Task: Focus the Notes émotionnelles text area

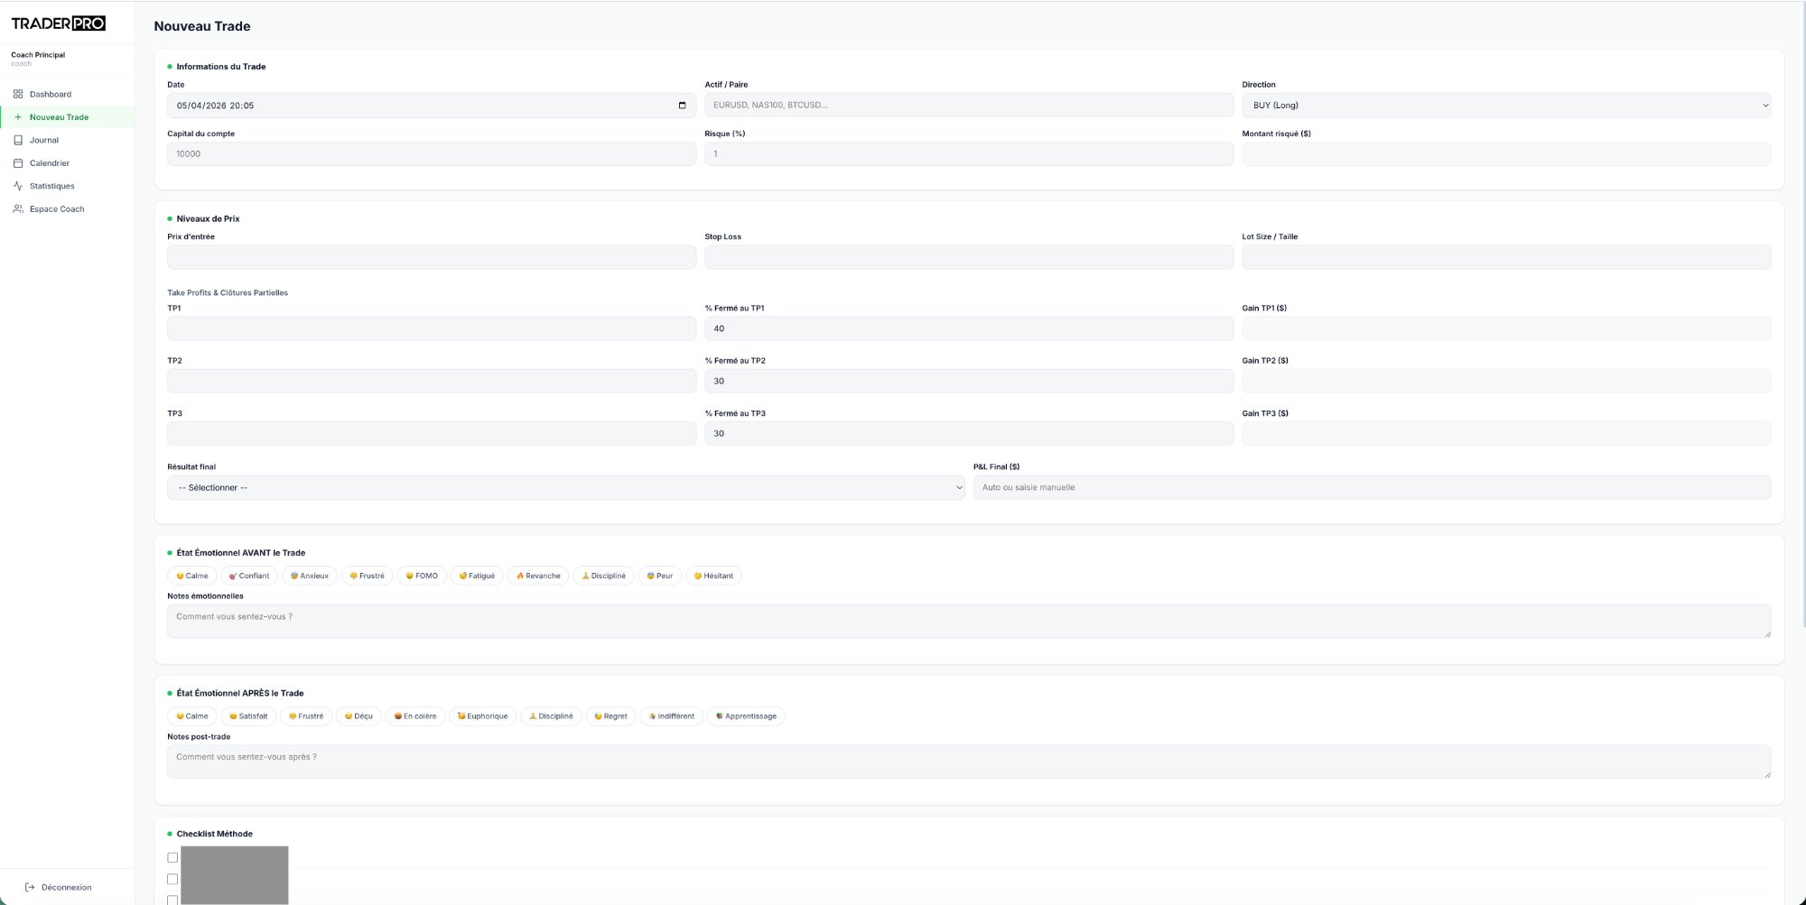Action: 968,621
